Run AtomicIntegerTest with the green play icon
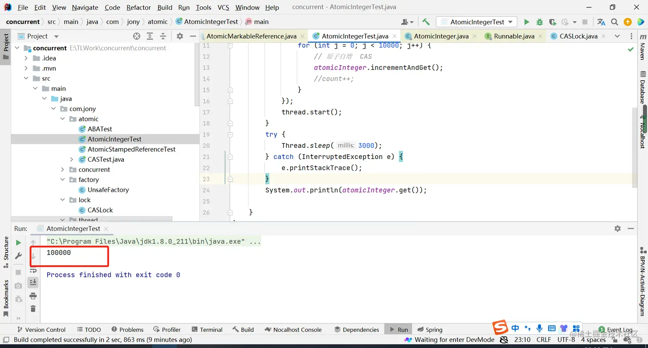The height and width of the screenshot is (348, 648). (527, 22)
